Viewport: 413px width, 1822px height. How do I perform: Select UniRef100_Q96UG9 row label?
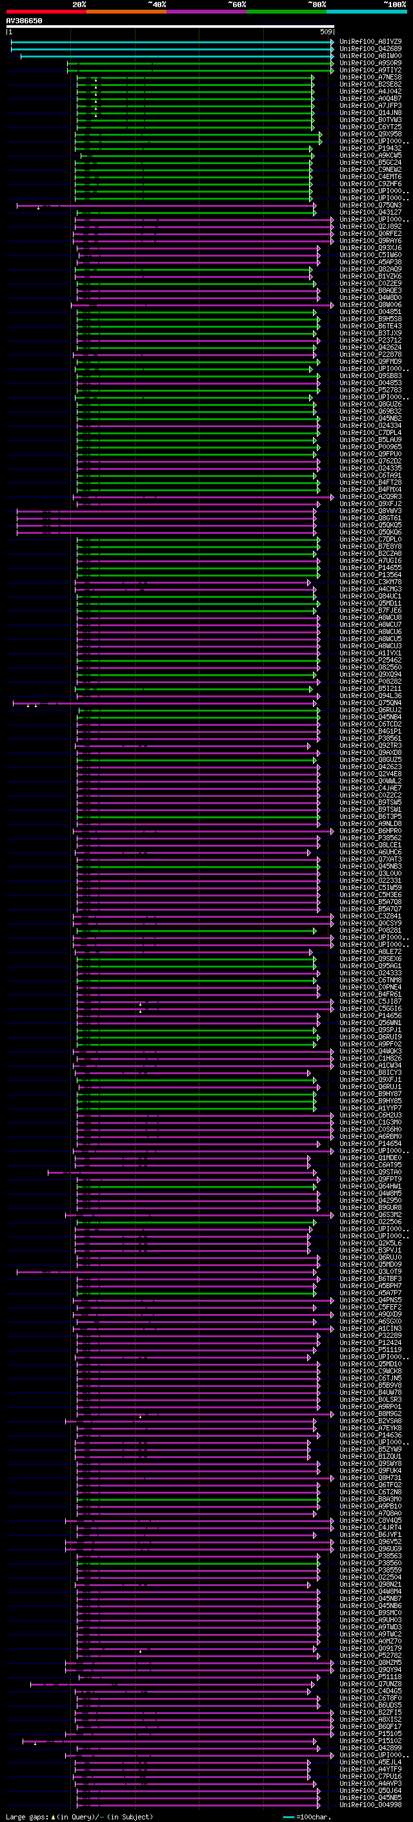tap(370, 1549)
